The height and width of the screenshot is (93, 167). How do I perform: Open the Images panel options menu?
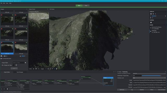click(27, 9)
